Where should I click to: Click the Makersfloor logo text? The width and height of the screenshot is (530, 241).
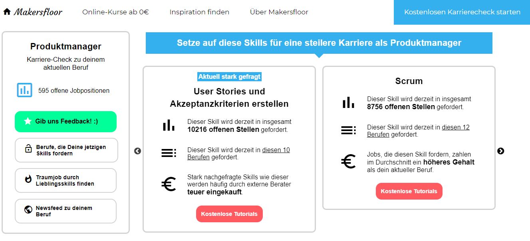(38, 12)
